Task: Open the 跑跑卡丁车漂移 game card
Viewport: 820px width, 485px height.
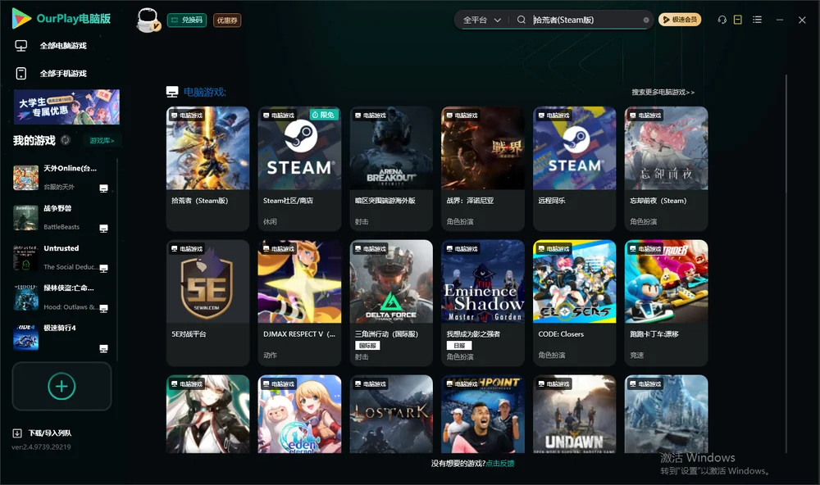Action: coord(666,302)
